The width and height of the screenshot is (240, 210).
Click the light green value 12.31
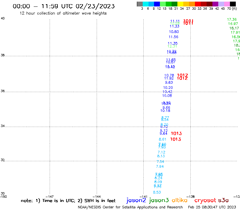[172, 47]
